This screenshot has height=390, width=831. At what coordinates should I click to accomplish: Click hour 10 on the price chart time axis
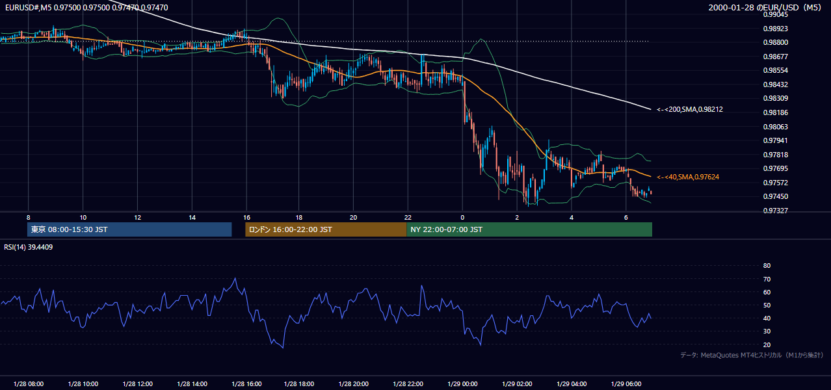pyautogui.click(x=83, y=217)
